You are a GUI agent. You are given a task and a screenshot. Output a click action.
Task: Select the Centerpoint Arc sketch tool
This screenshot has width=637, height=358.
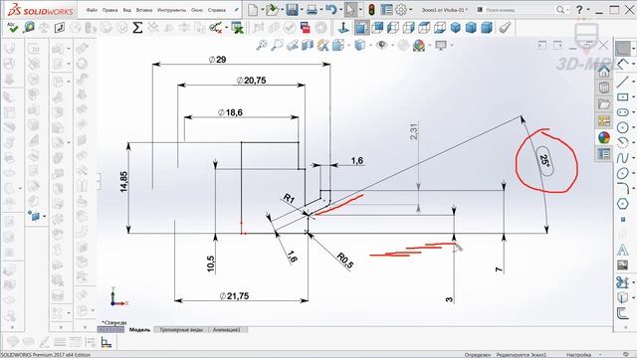coord(622,143)
